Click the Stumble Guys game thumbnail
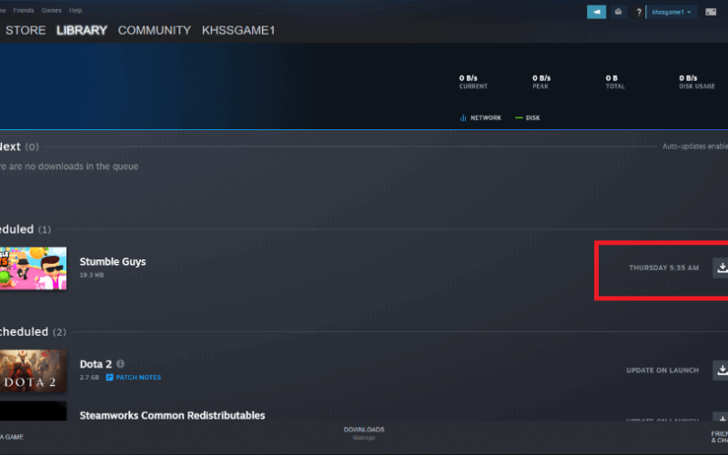Screen dimensions: 728x455 (x=33, y=268)
